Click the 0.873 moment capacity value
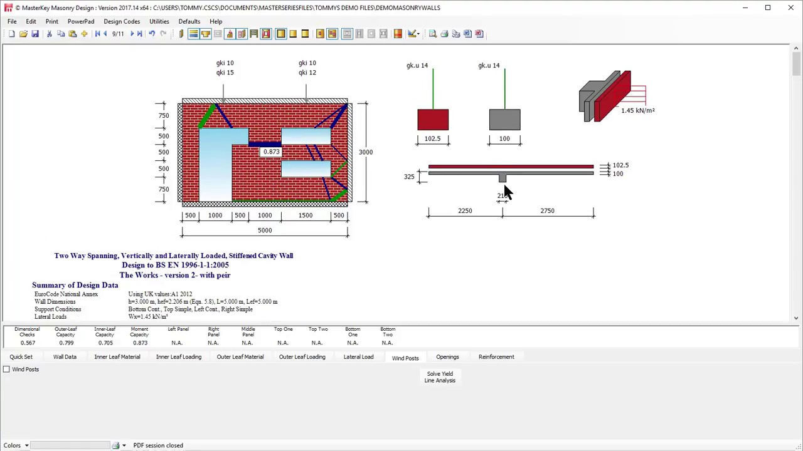The height and width of the screenshot is (451, 803). (x=140, y=343)
